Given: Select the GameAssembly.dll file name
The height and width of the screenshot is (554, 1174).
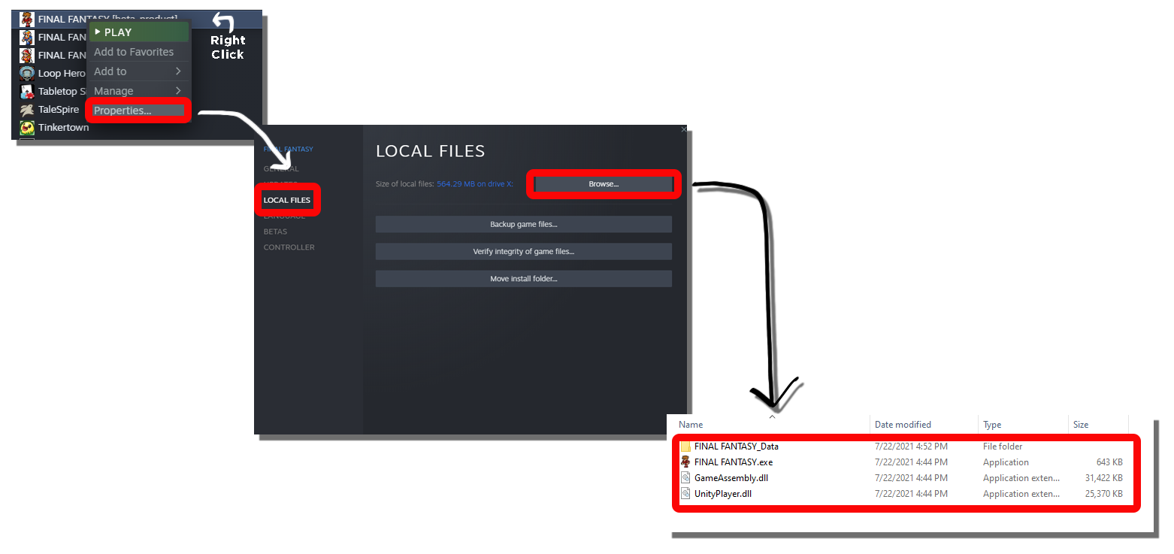Looking at the screenshot, I should (731, 478).
